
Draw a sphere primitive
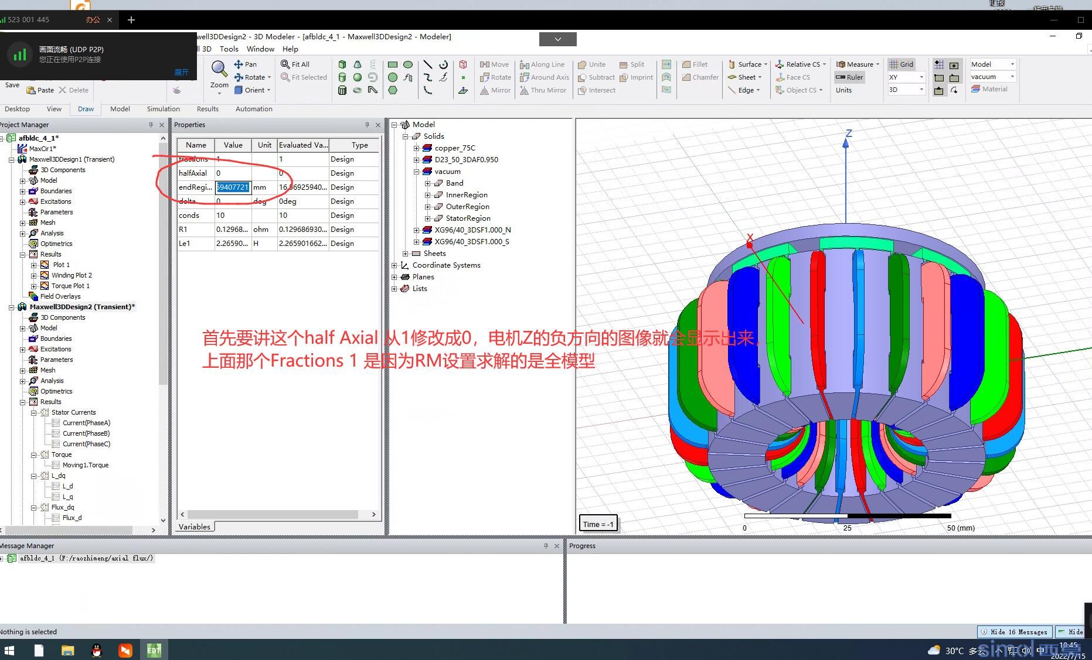(x=358, y=77)
